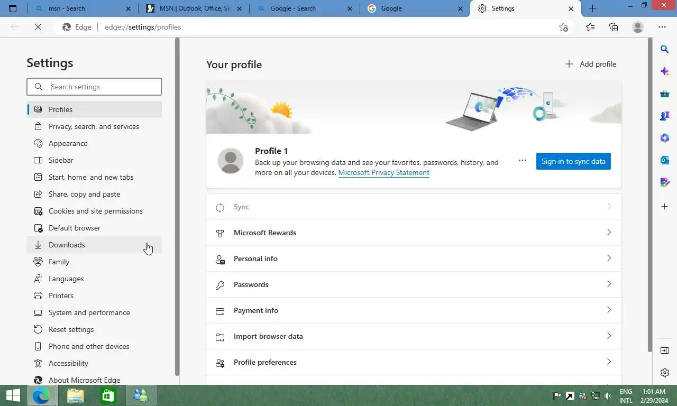This screenshot has width=677, height=406.
Task: Expand the Microsoft Rewards row
Action: [414, 233]
